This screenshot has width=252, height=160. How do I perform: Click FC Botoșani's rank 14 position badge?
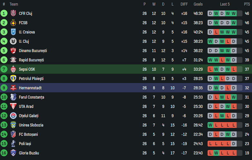(4, 134)
